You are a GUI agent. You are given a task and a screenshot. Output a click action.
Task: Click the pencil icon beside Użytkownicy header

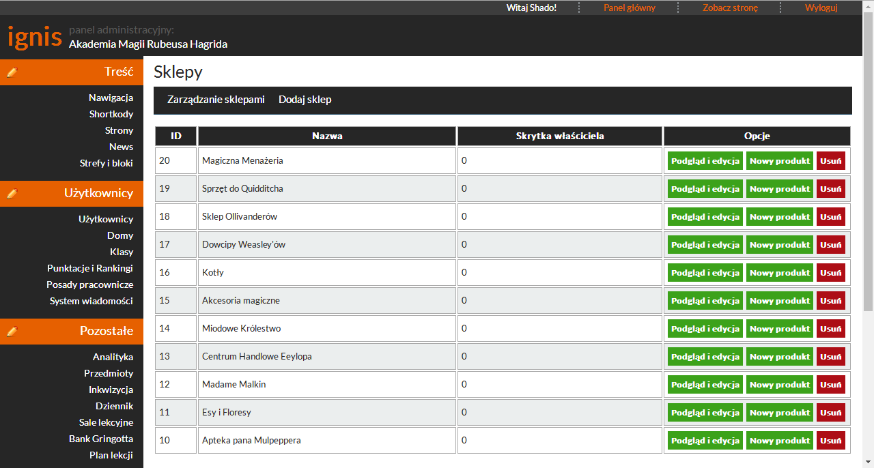[x=12, y=193]
